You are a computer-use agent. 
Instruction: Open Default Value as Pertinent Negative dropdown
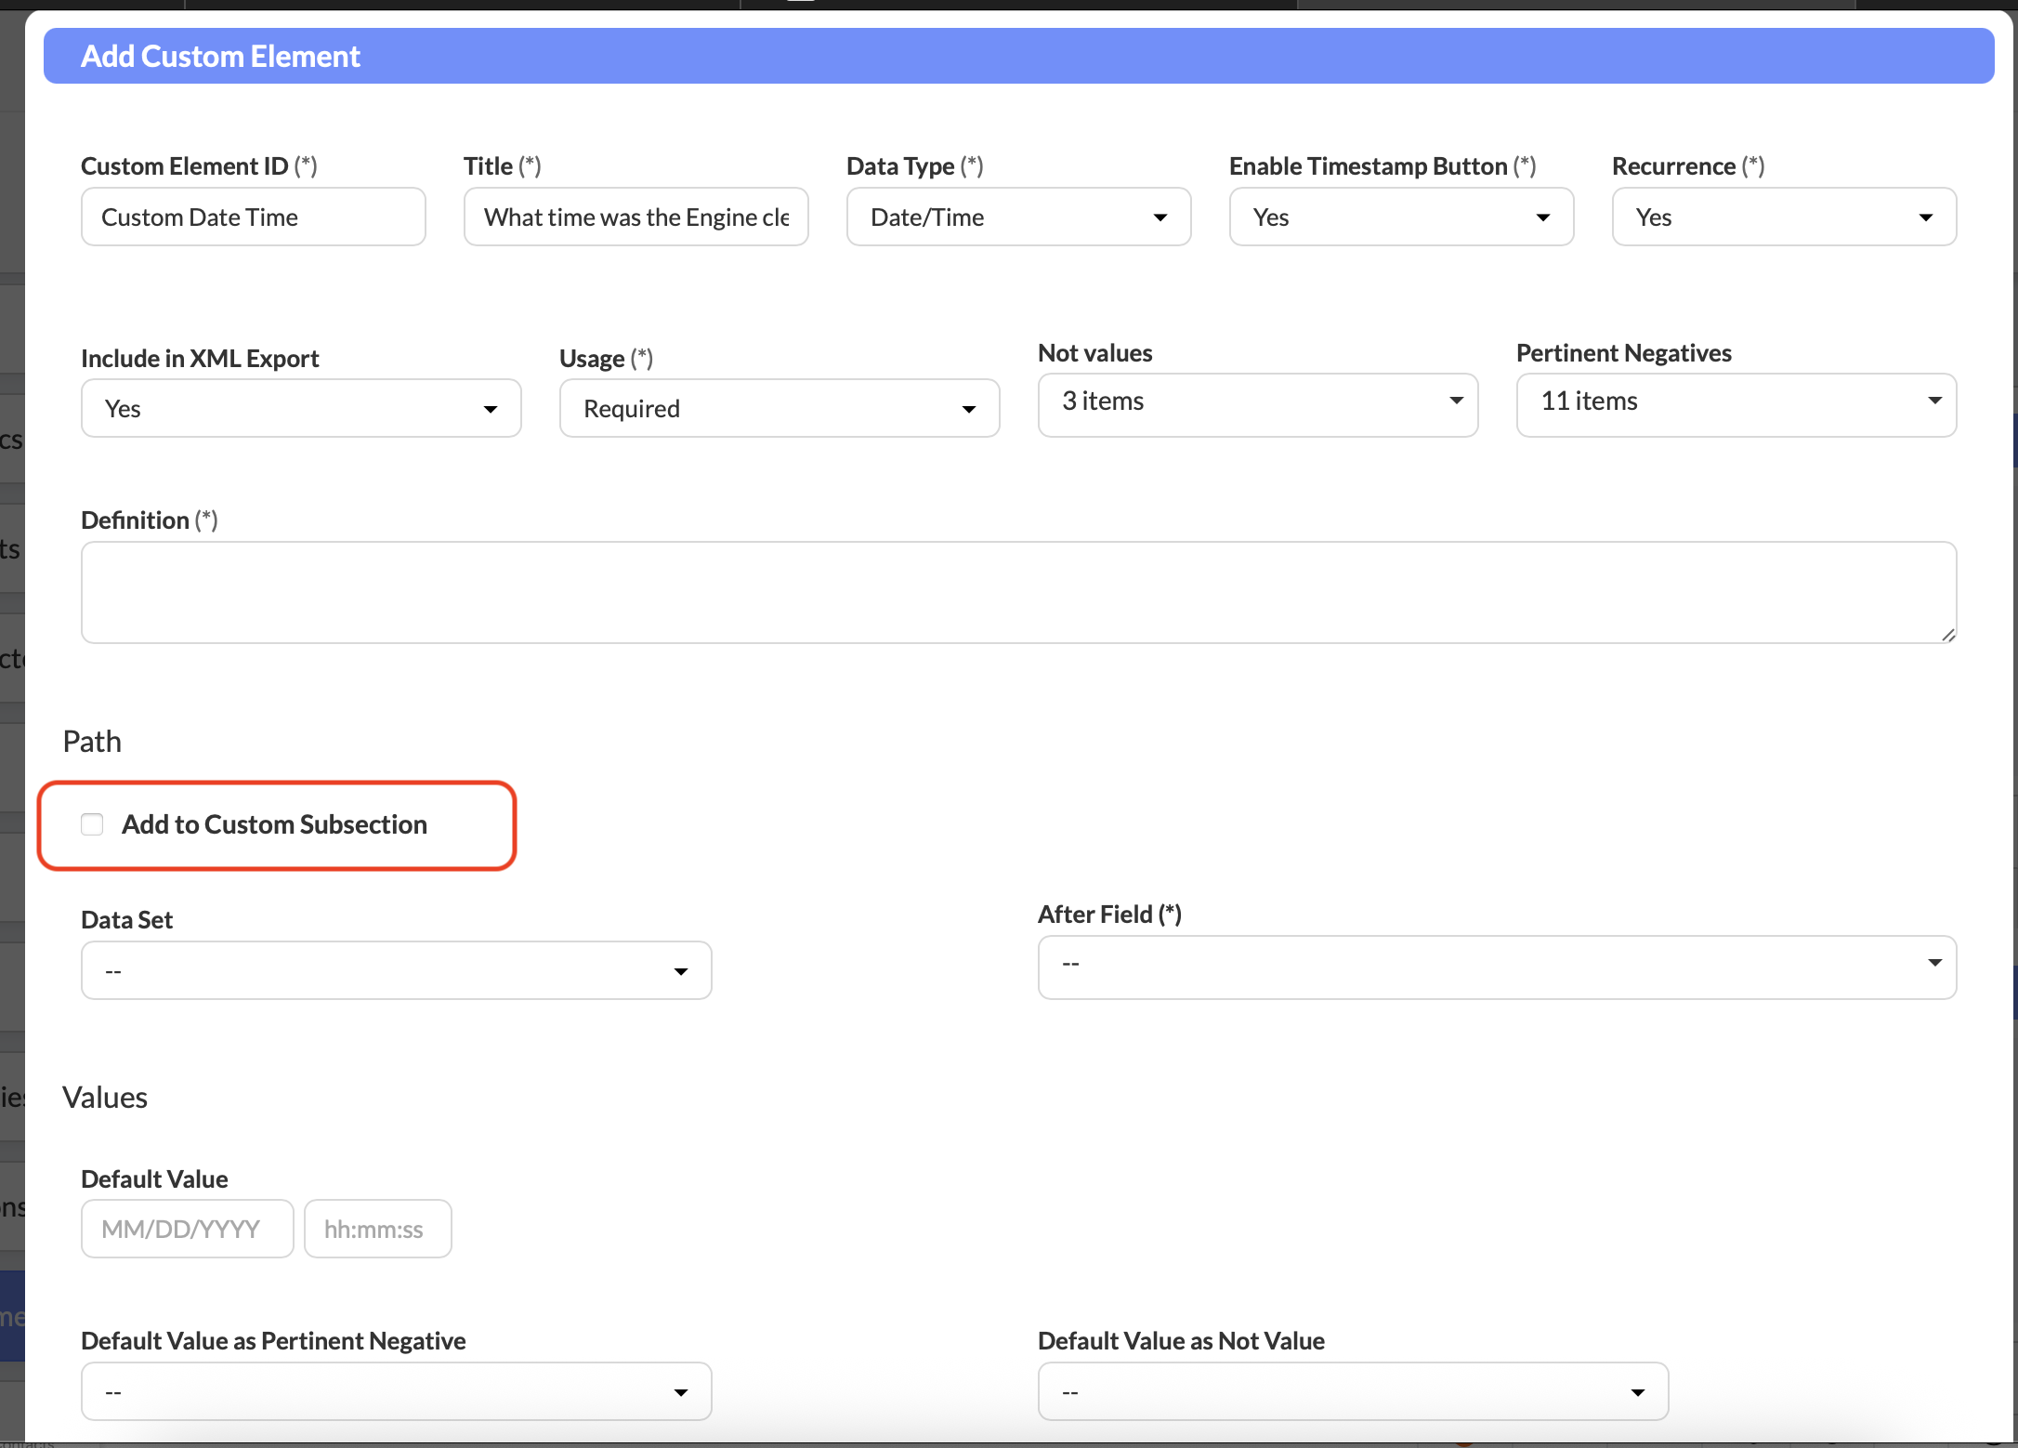(x=396, y=1392)
